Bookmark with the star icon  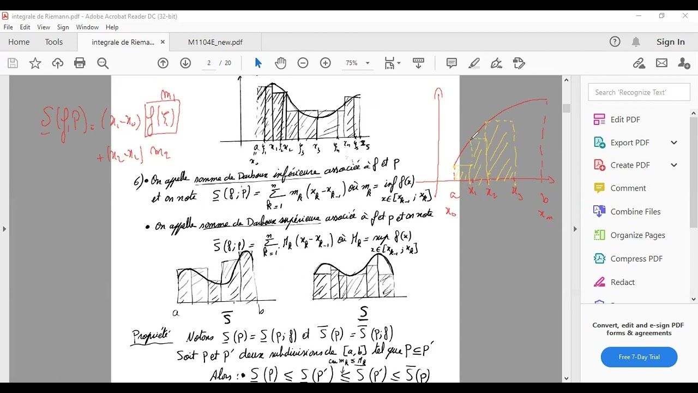35,63
